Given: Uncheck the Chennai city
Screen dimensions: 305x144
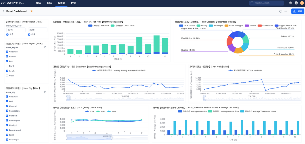Looking at the screenshot, I should point(7,106).
